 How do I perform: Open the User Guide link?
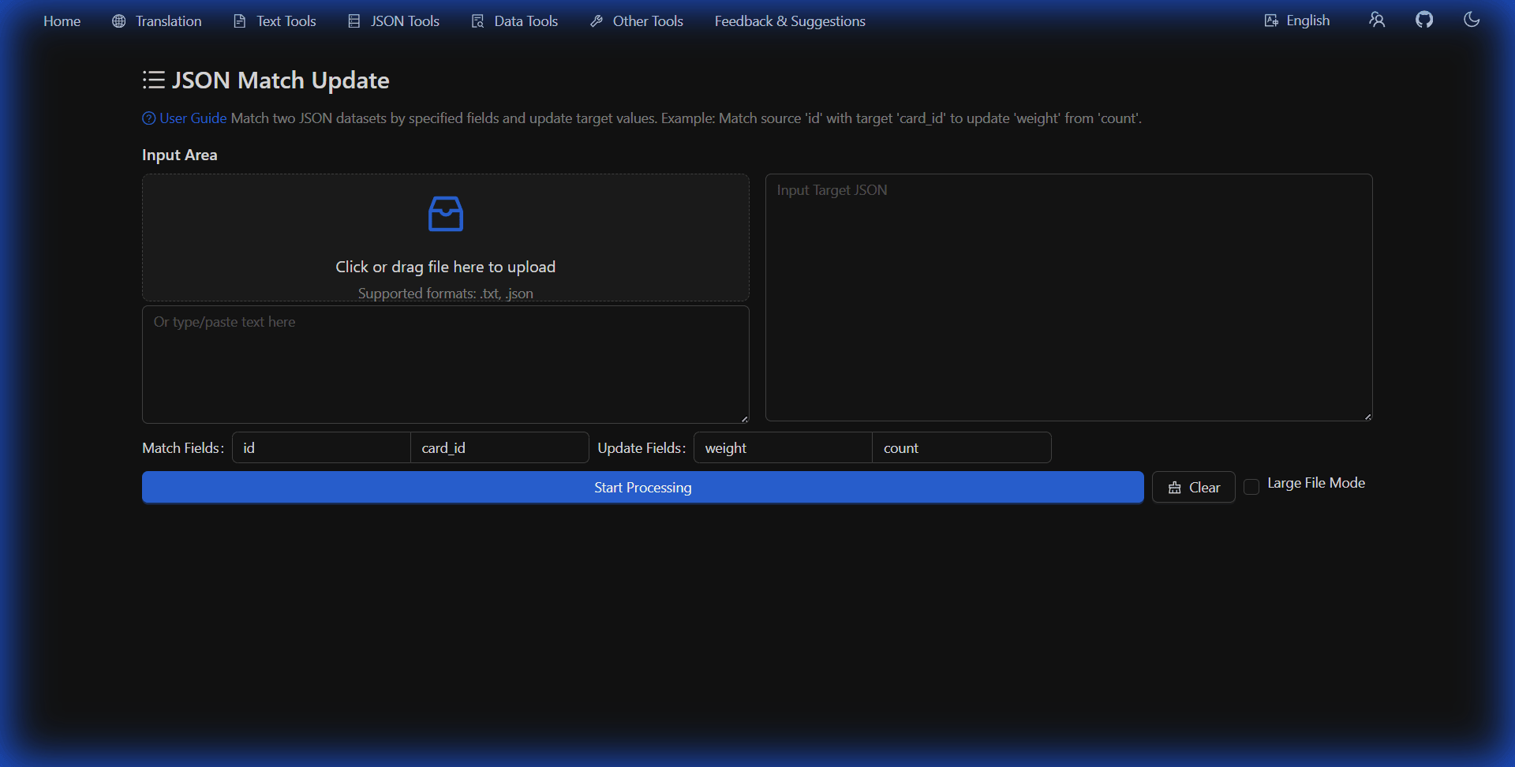(x=193, y=118)
